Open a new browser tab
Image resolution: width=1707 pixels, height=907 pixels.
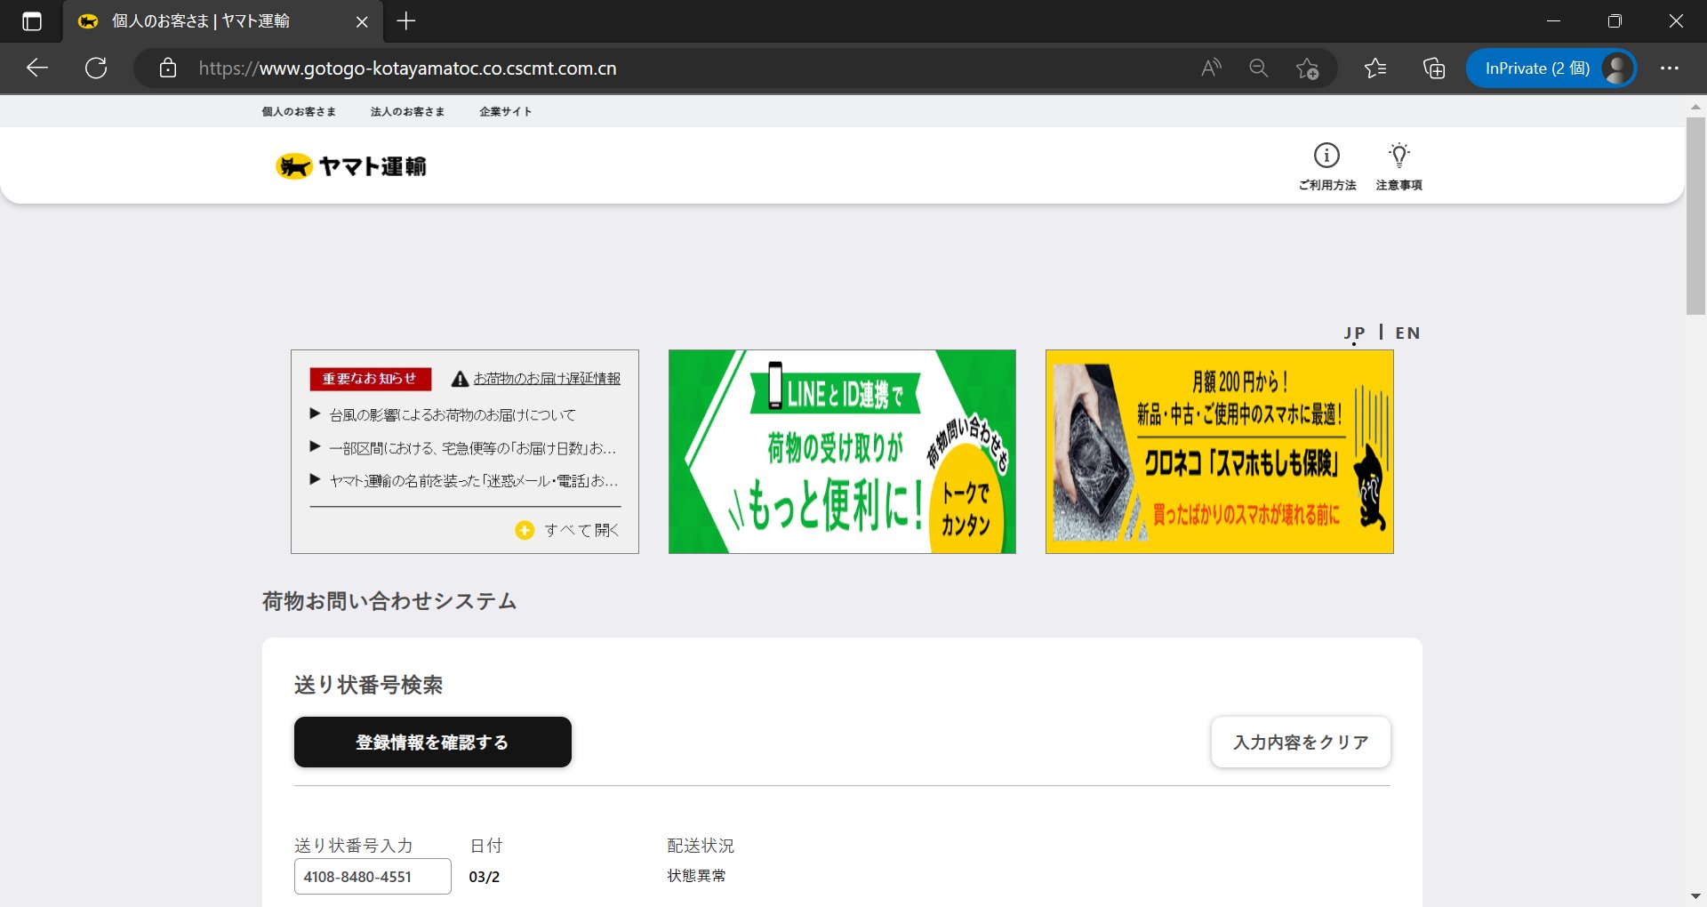pyautogui.click(x=406, y=21)
